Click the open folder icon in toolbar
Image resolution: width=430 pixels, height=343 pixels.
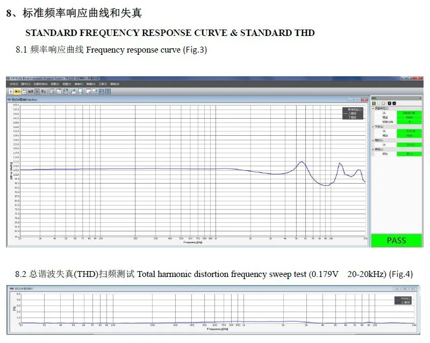(74, 91)
